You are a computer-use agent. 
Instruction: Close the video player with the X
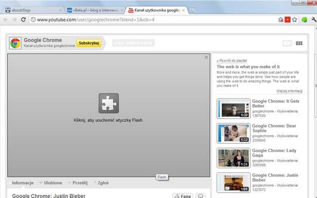(x=206, y=58)
